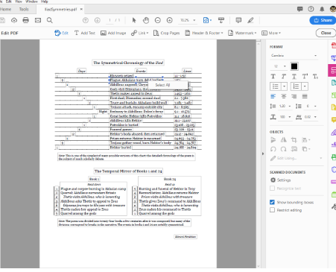The image size is (336, 272).
Task: Apply bold text style in Format
Action: pos(273,76)
